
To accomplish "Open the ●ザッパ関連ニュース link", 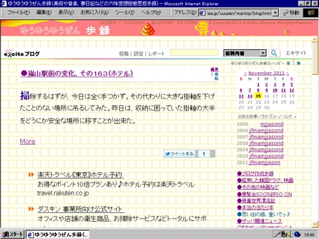I will pos(260,221).
